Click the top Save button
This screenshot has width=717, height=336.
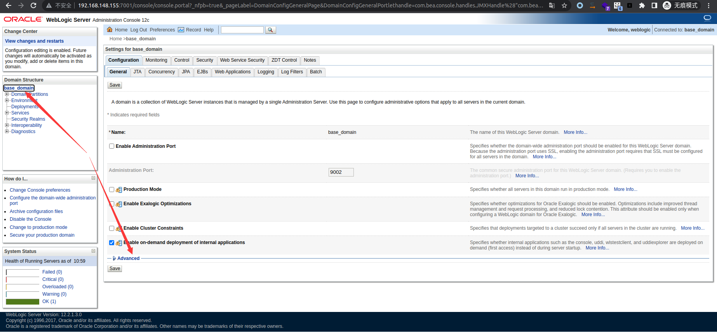point(115,85)
